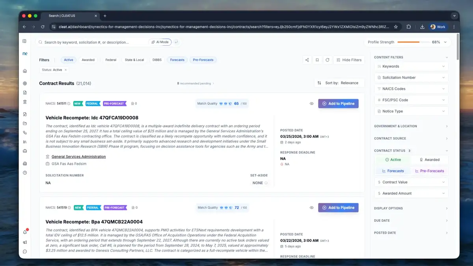Image resolution: width=473 pixels, height=266 pixels.
Task: Reload the browser page
Action: pyautogui.click(x=43, y=27)
